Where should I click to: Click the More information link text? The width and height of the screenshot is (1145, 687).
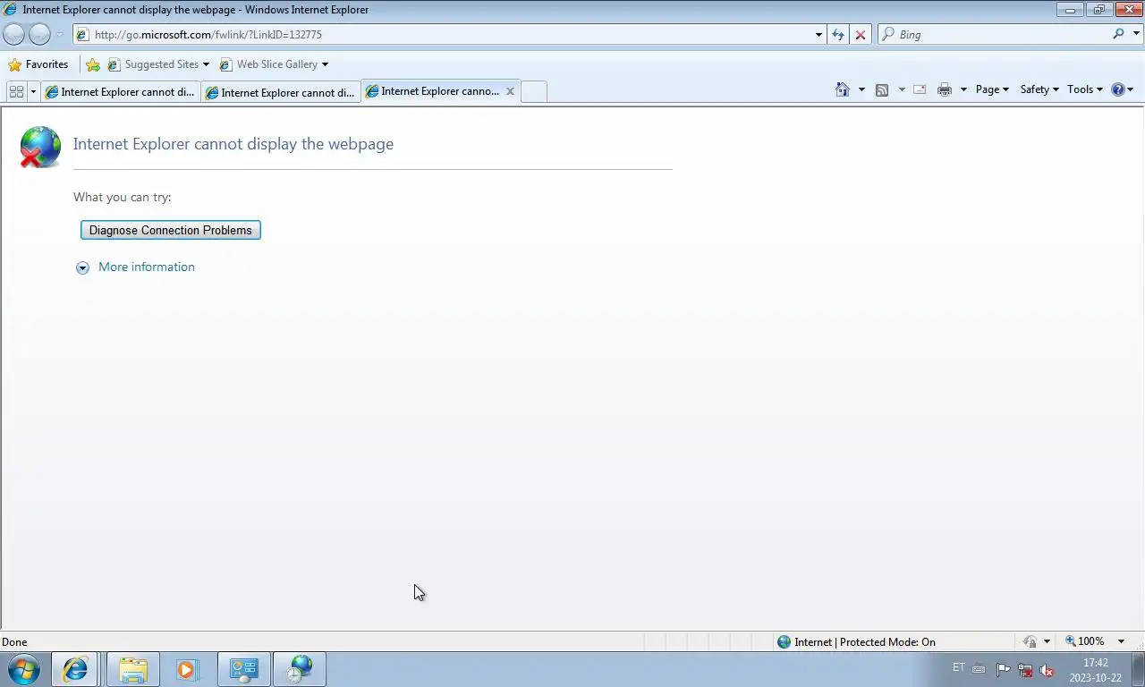point(147,267)
